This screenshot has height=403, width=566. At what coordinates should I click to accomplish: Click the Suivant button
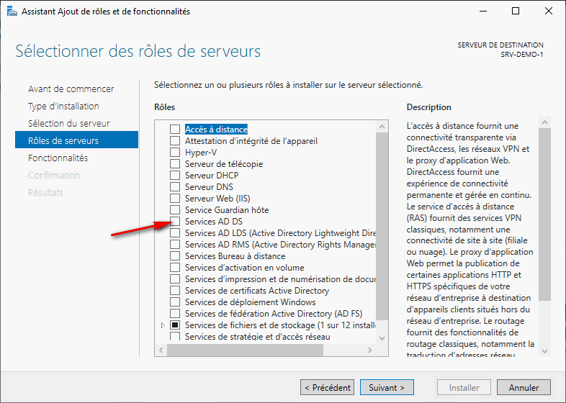pos(387,387)
